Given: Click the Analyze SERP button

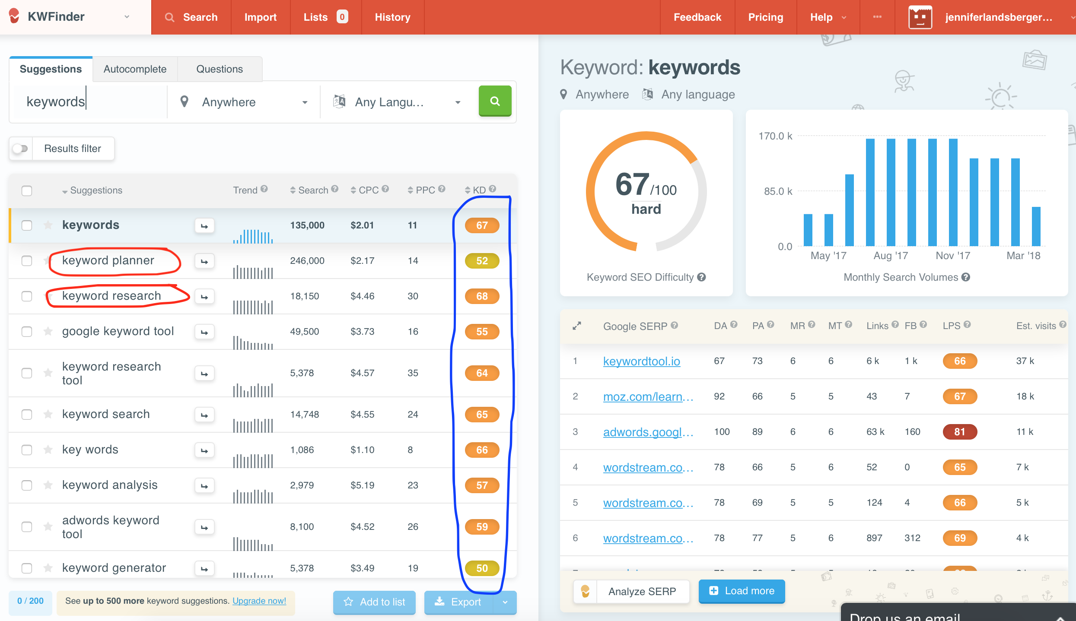Looking at the screenshot, I should tap(632, 591).
